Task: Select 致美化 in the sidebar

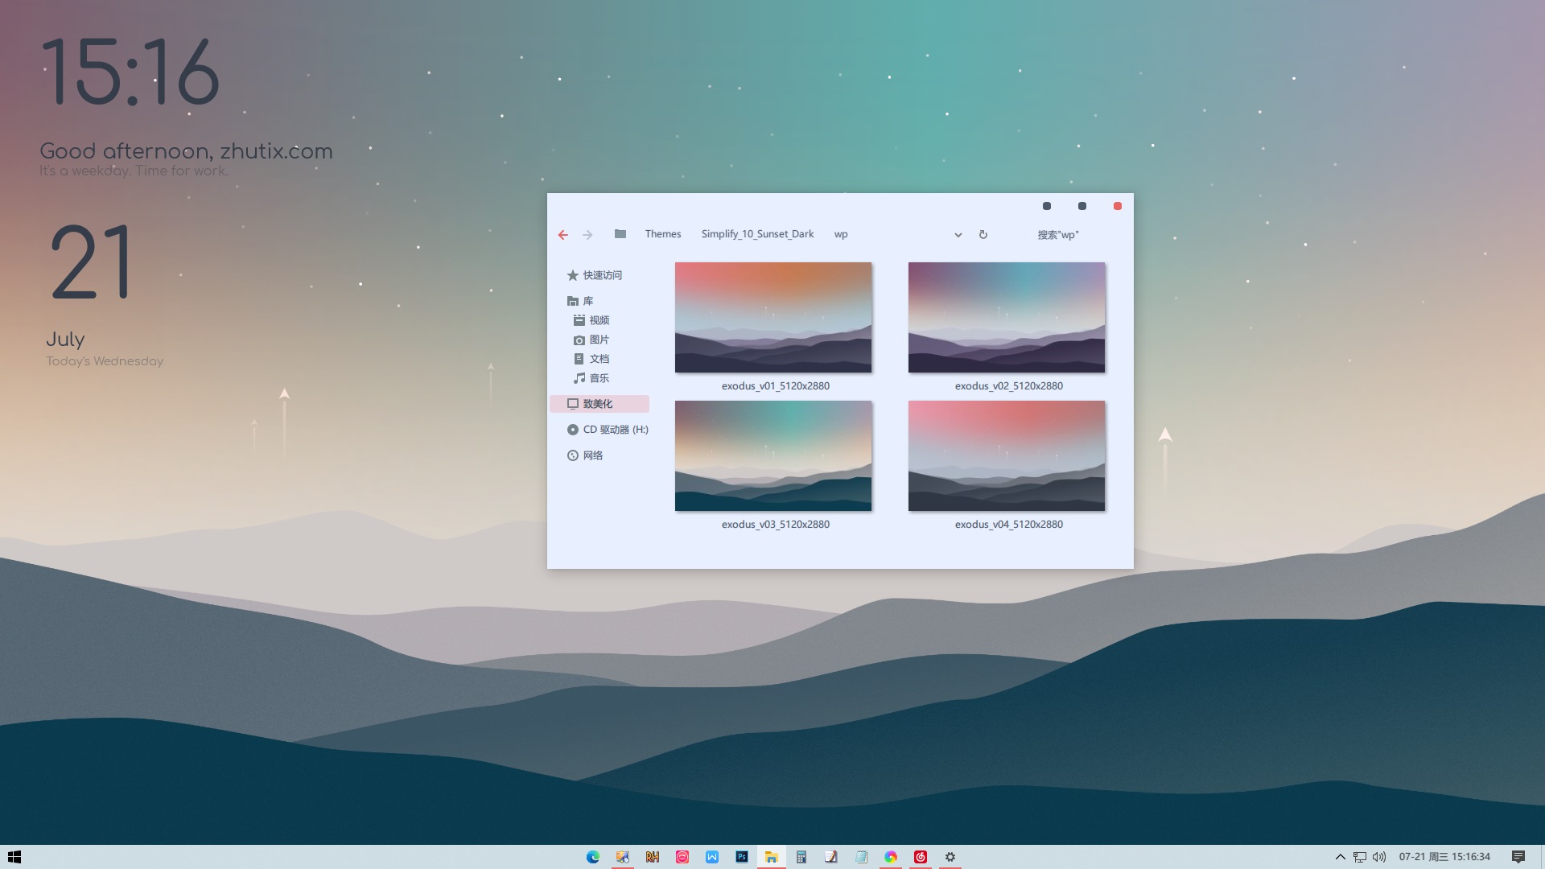Action: tap(599, 404)
